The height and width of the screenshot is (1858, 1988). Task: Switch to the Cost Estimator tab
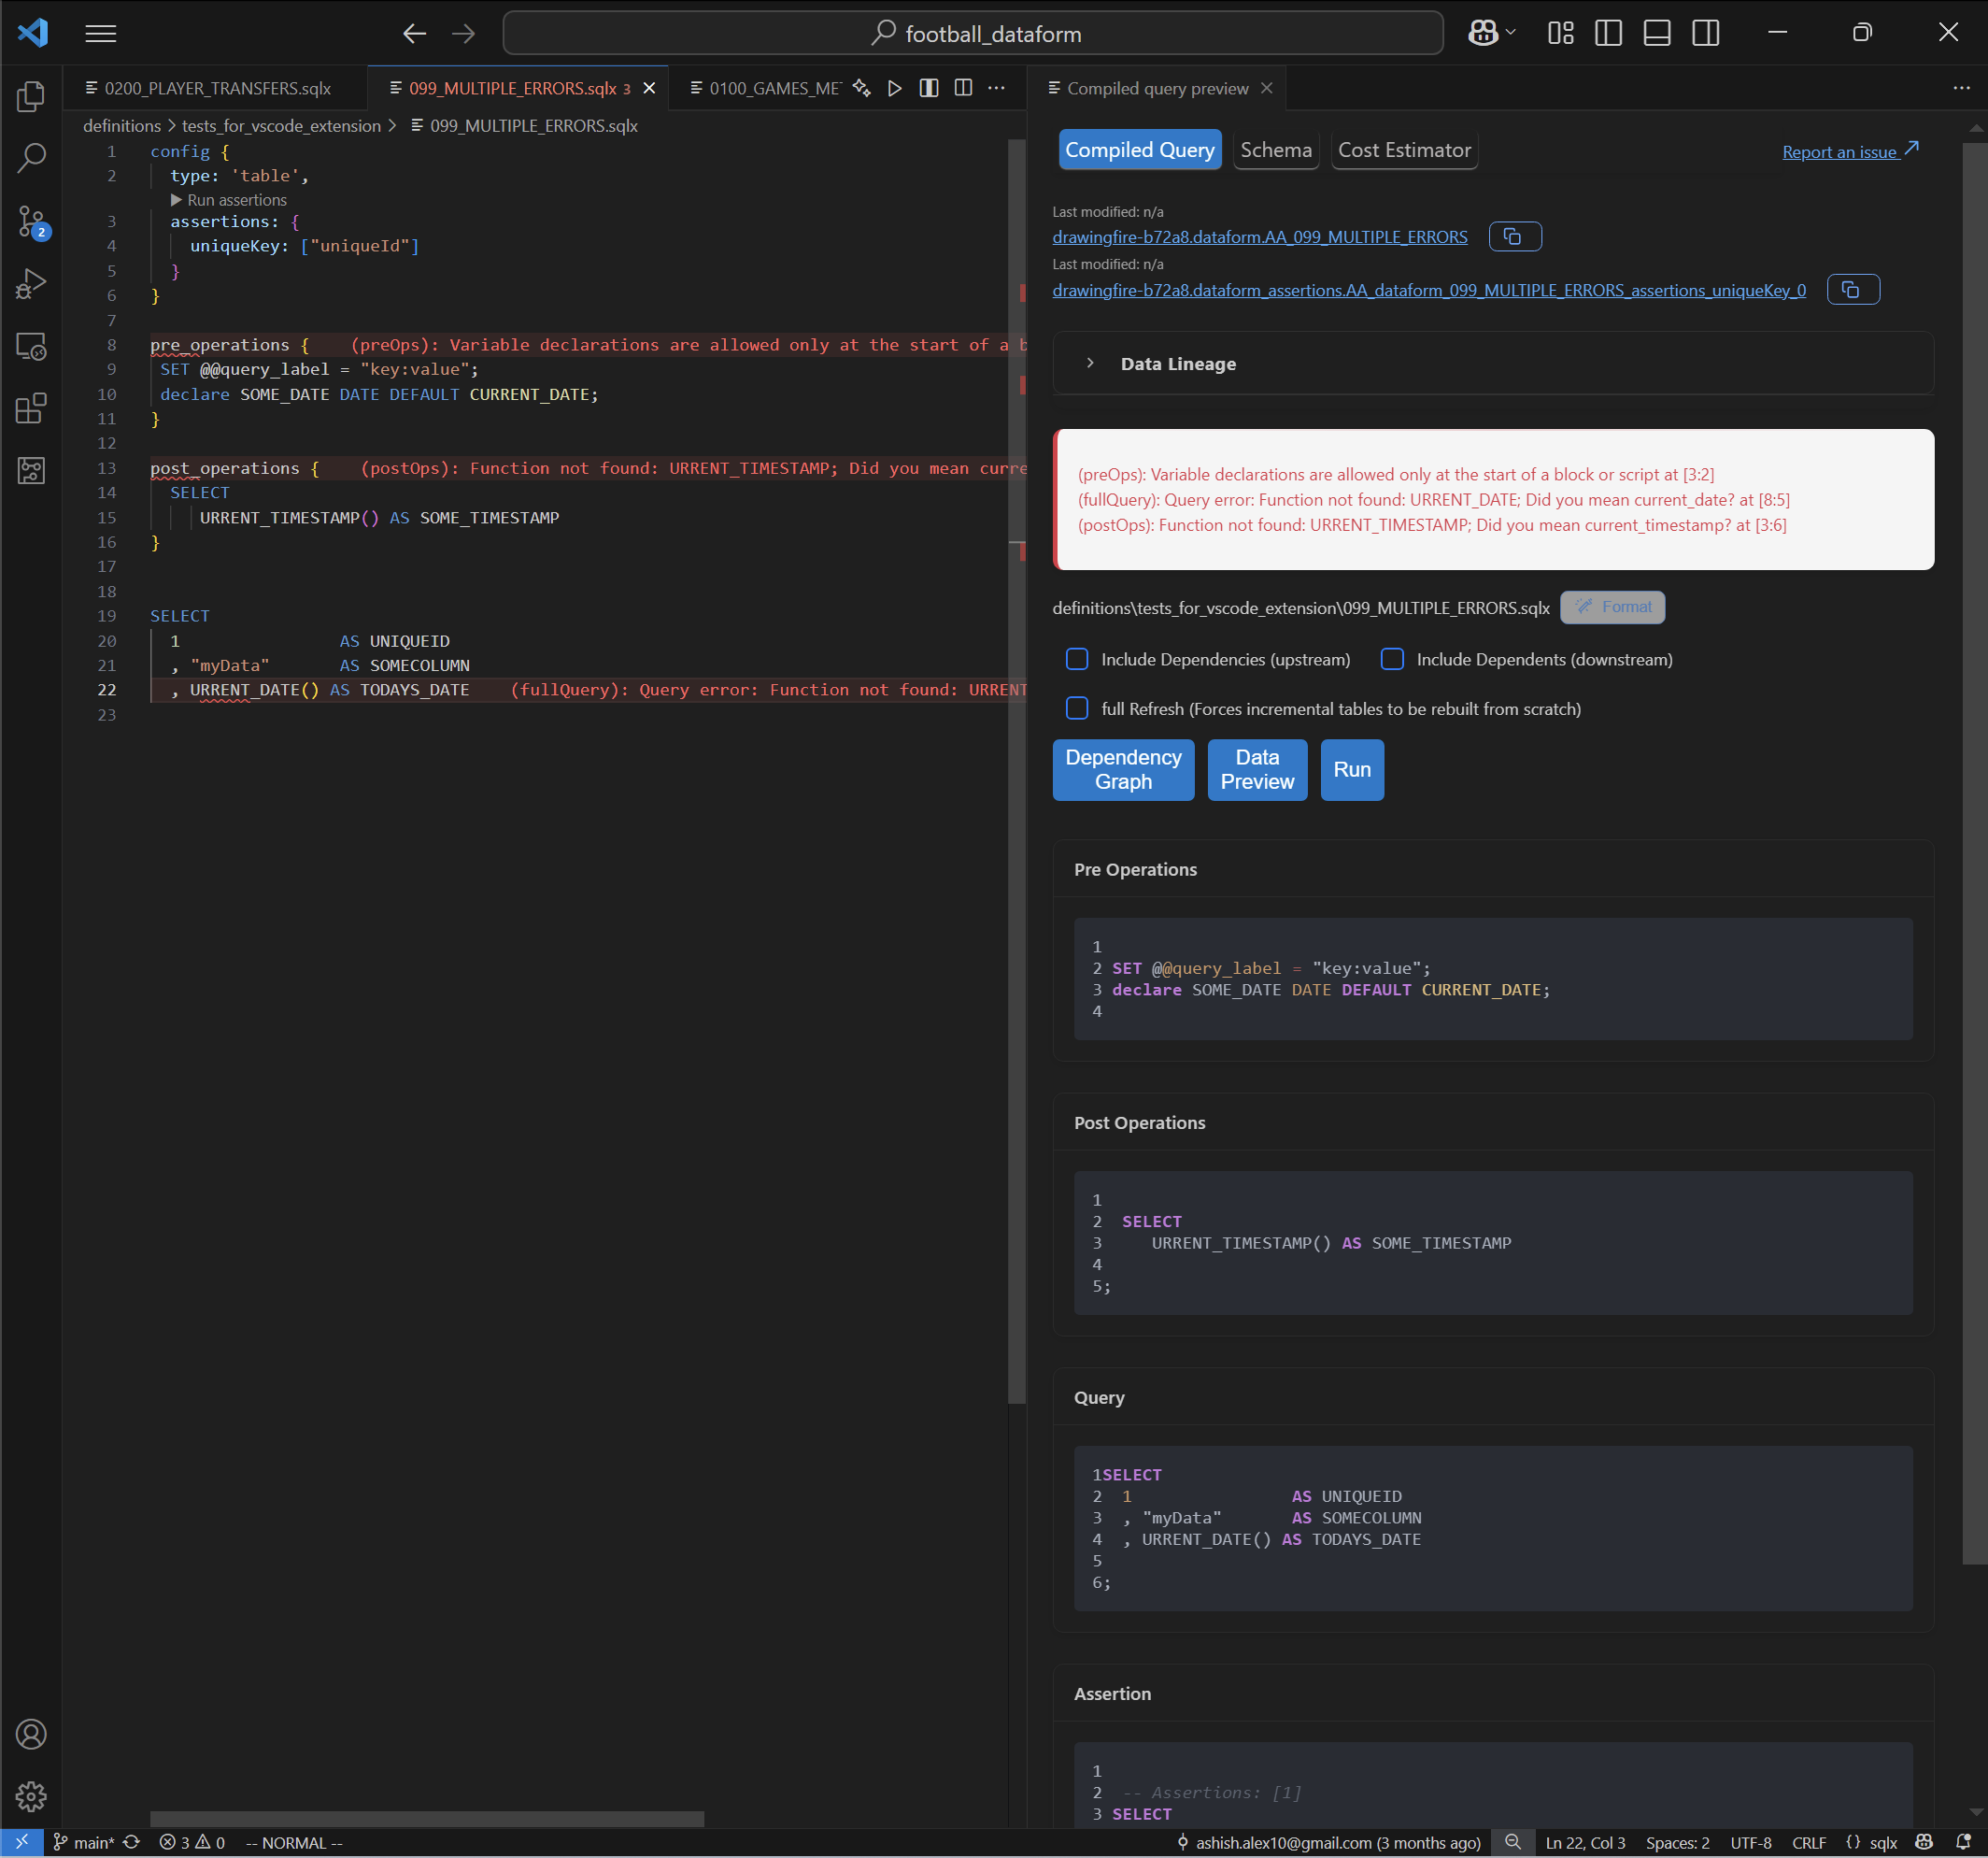coord(1404,150)
